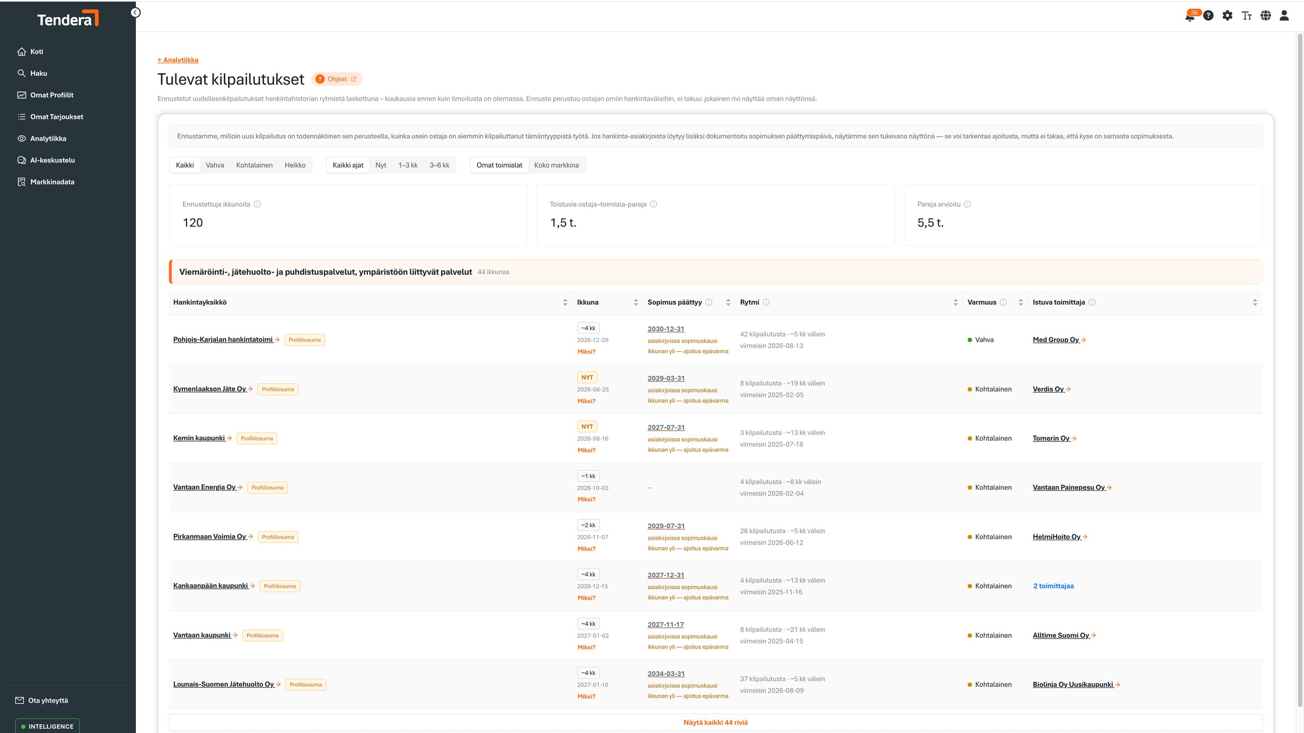This screenshot has width=1304, height=733.
Task: Click the INTELLIGENCE badge button
Action: click(x=47, y=726)
